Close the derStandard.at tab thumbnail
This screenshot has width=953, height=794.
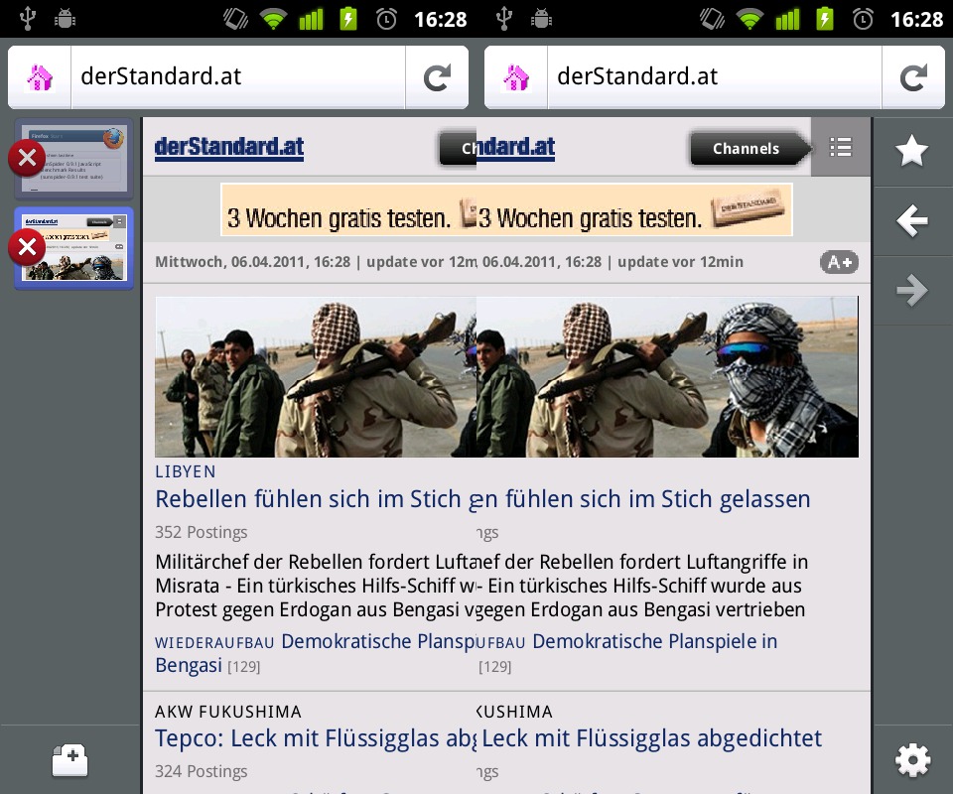click(27, 247)
